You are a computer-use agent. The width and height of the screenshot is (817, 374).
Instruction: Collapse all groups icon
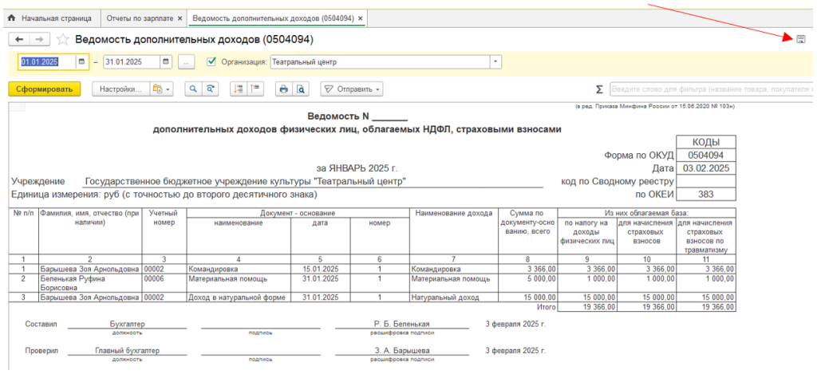point(255,89)
